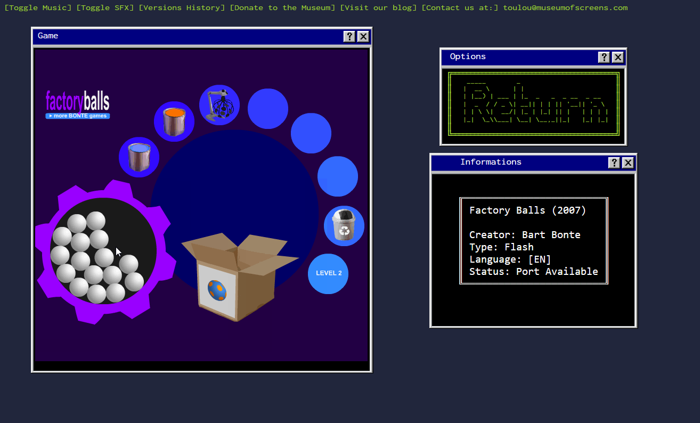Select the spotted mask grabber tool
This screenshot has height=423, width=700.
[x=219, y=105]
